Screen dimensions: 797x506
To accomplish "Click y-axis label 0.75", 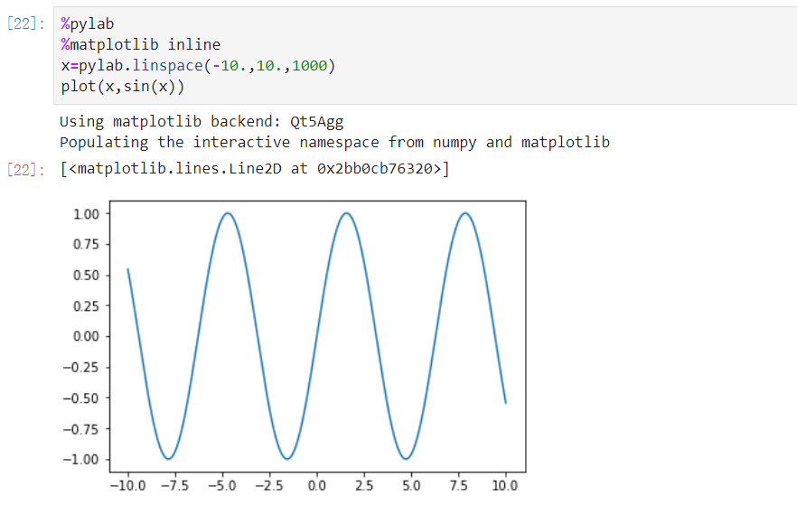I will point(86,244).
